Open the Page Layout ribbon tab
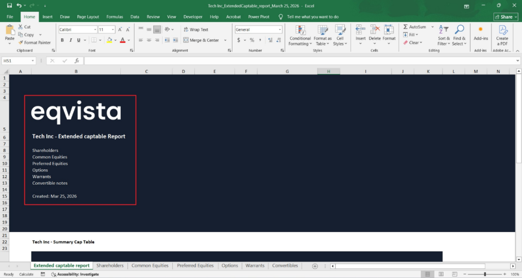The width and height of the screenshot is (522, 278). click(88, 17)
